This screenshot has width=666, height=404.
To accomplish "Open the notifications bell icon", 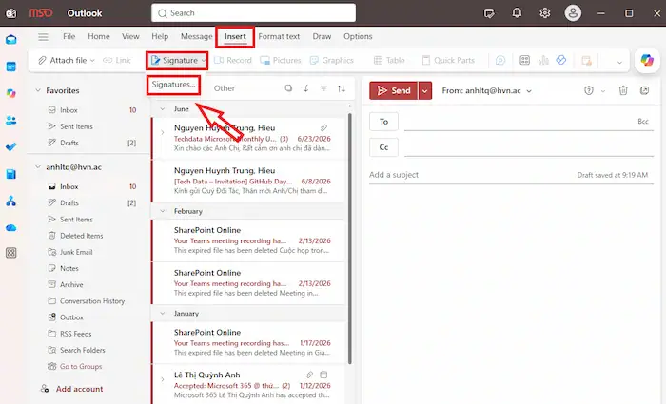I will [x=517, y=13].
